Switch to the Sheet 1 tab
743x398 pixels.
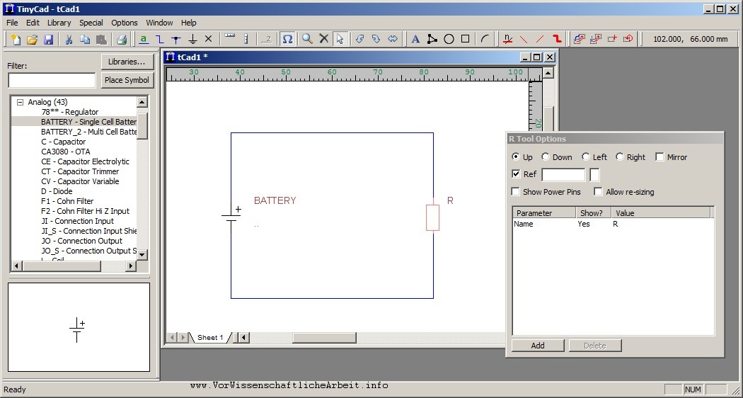coord(210,338)
